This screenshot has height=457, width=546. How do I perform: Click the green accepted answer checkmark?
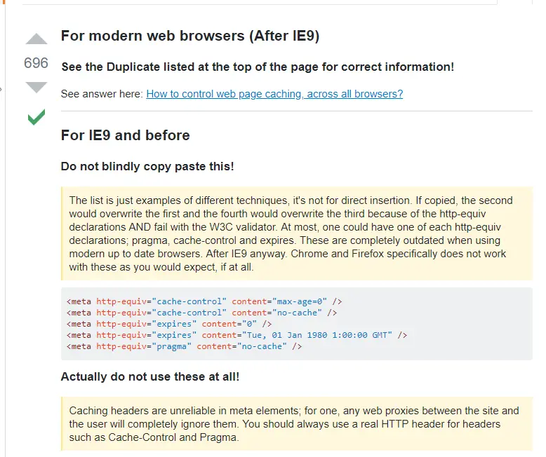[36, 117]
